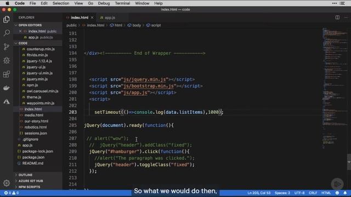Close index.html in Open Editors list
The image size is (351, 197).
point(20,31)
